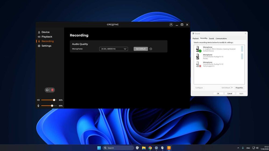Click the Set Default button in Audio Quality
Viewport: 269px width, 151px height.
(141, 49)
